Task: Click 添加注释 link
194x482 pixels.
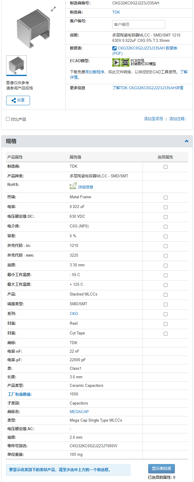Action: pos(178,119)
